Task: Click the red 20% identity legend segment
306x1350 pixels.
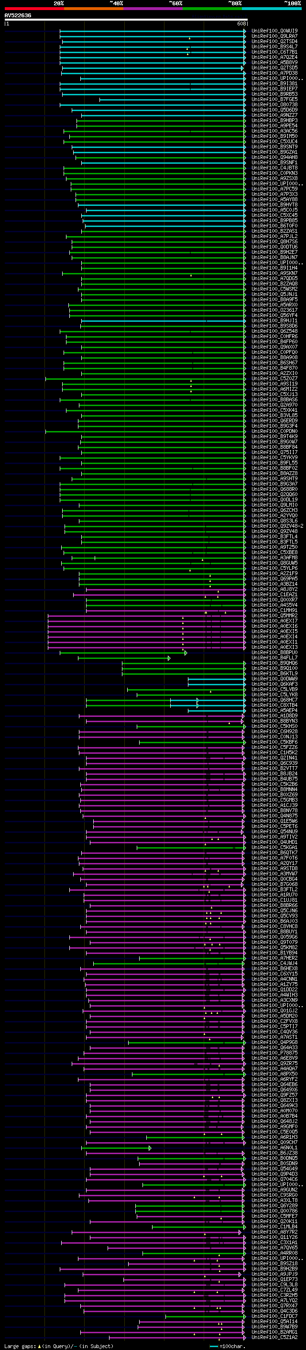Action: pos(34,9)
